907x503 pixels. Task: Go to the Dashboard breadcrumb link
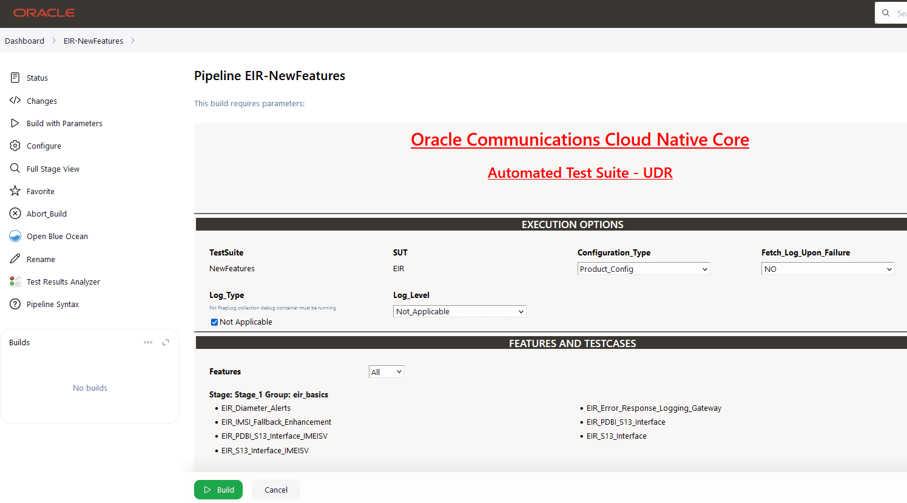[x=24, y=41]
